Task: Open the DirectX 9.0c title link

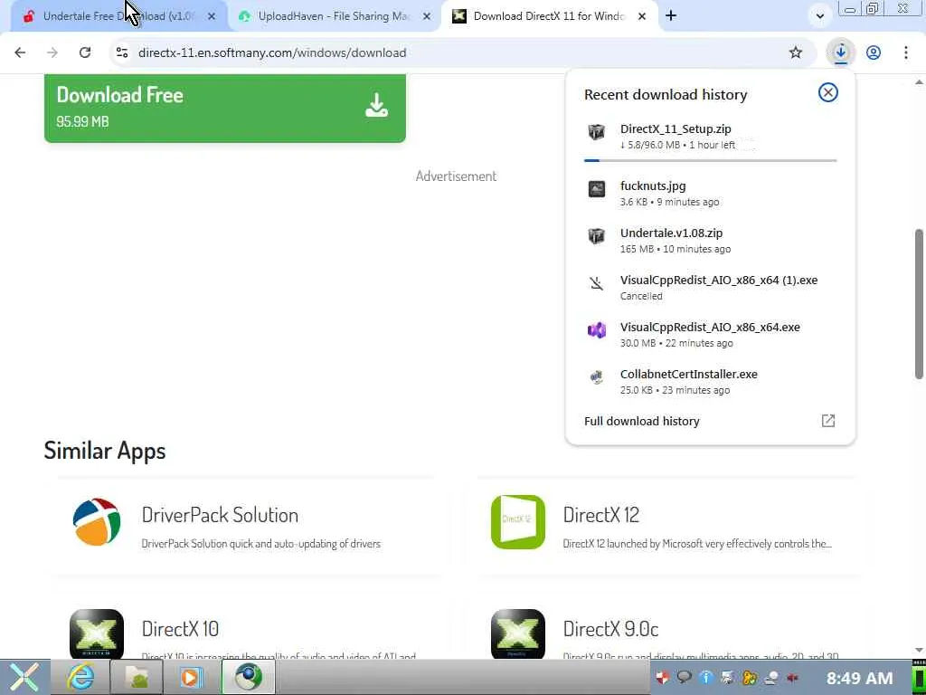Action: [610, 628]
